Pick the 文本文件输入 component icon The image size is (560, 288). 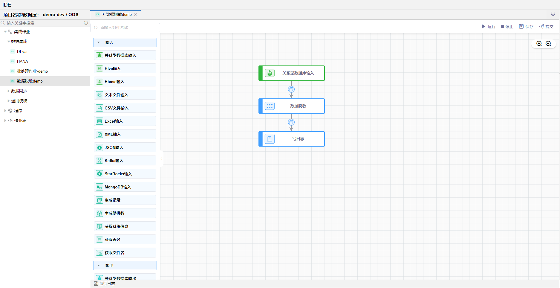(100, 95)
